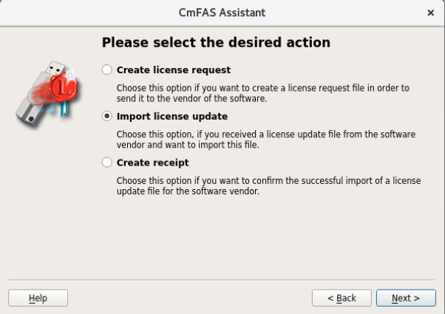Click the 'Import license update' bold label
Viewport: 445px width, 314px height.
[x=172, y=116]
